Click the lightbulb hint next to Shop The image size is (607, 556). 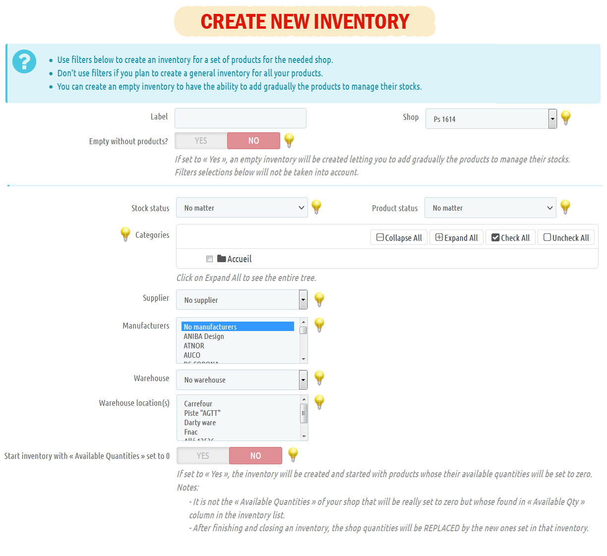click(566, 117)
